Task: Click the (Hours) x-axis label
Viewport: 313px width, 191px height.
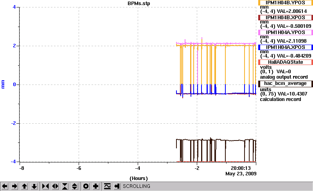Action: [x=139, y=178]
